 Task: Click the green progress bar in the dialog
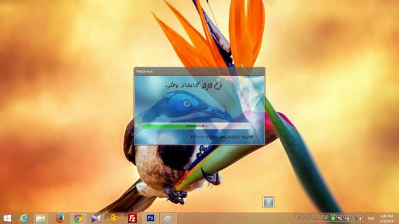(x=196, y=126)
